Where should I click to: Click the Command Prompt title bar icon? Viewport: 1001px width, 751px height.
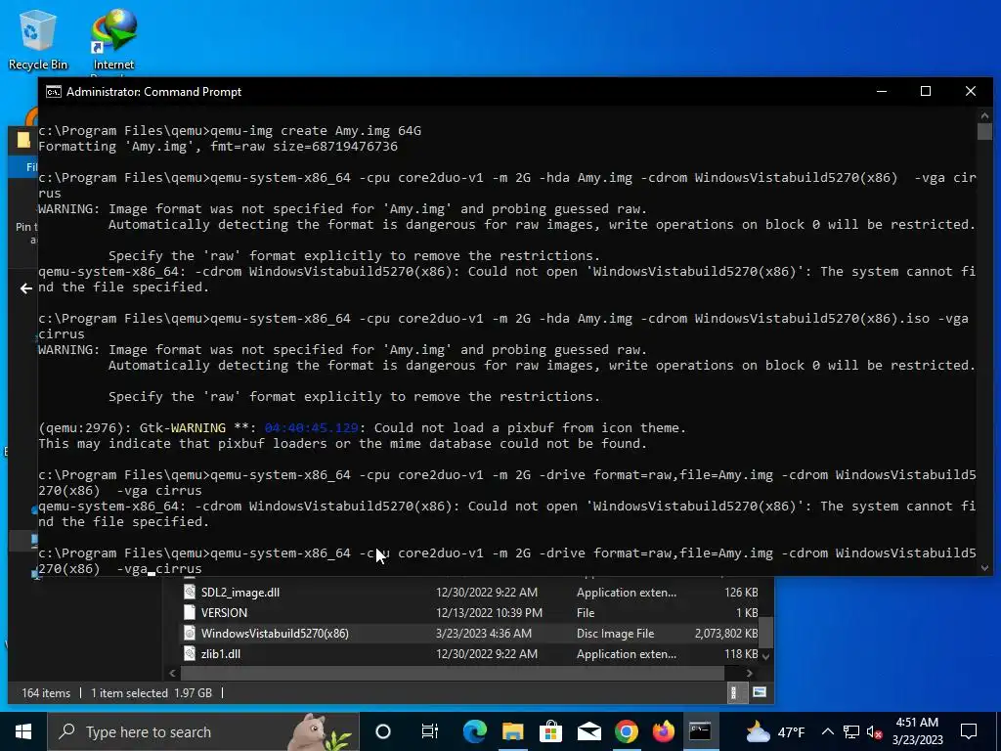tap(54, 92)
